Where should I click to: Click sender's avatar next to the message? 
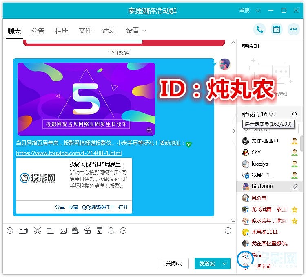point(224,64)
